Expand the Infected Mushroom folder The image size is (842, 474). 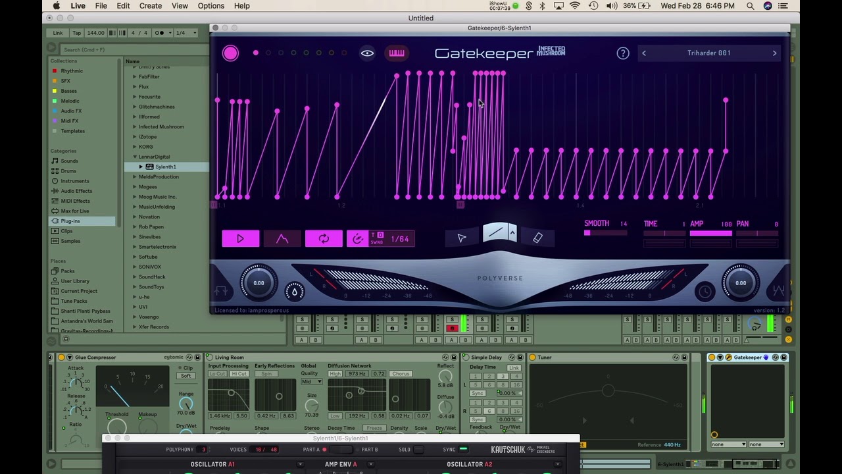click(x=135, y=126)
